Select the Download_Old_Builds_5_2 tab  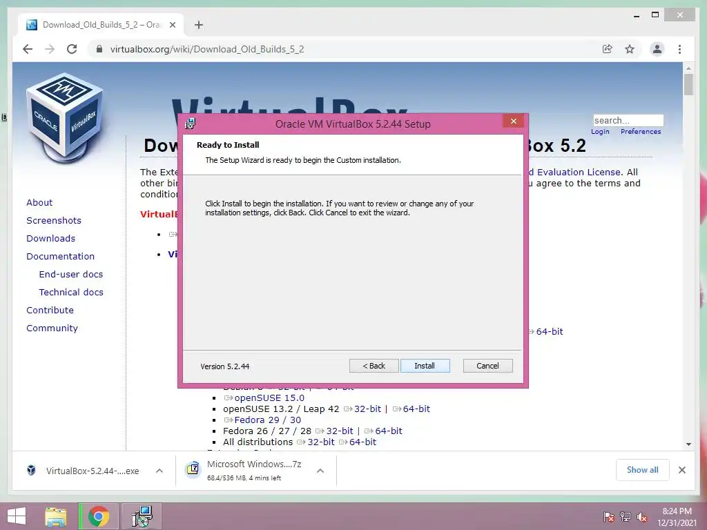[101, 25]
